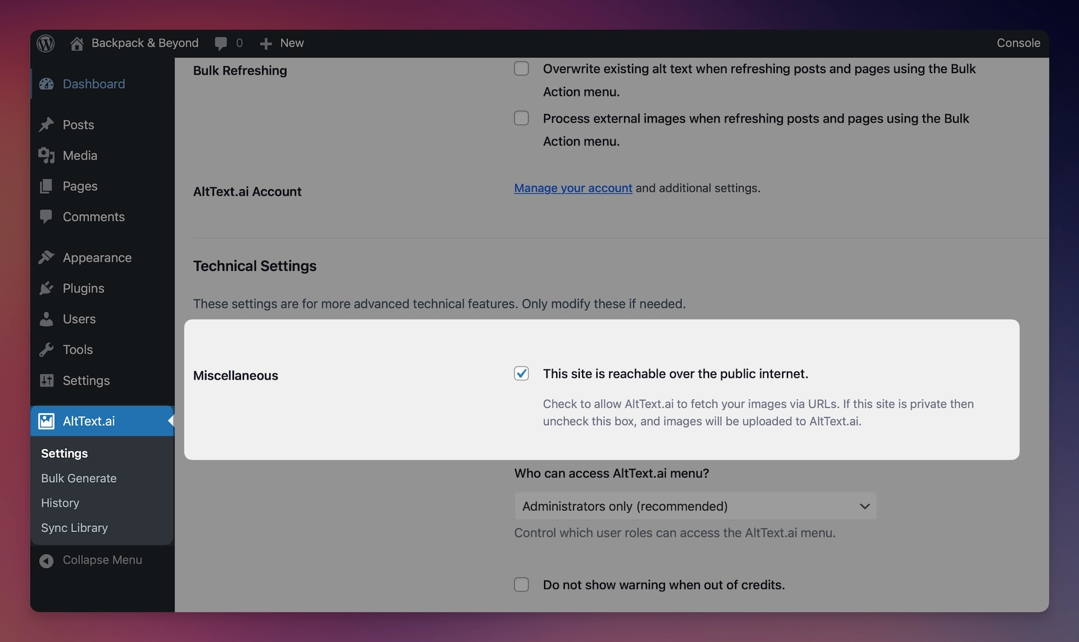1079x642 pixels.
Task: Follow the Manage your account link
Action: coord(573,188)
